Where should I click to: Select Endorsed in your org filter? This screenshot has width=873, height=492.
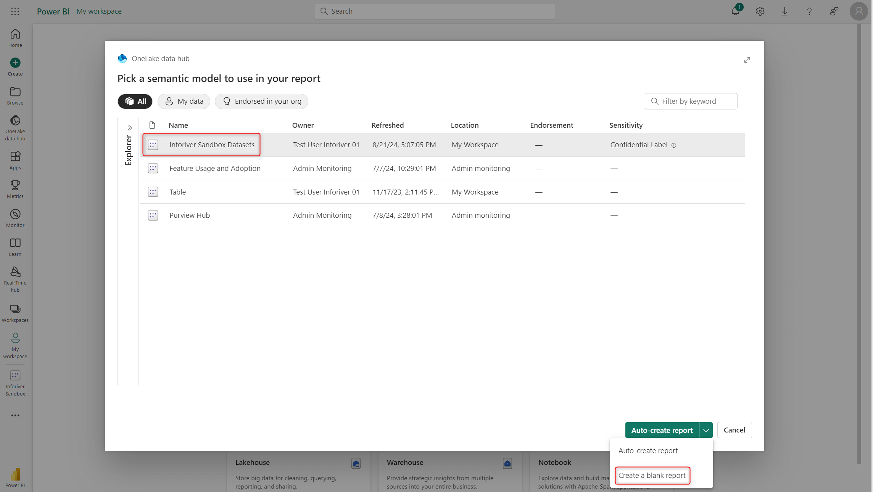tap(261, 101)
